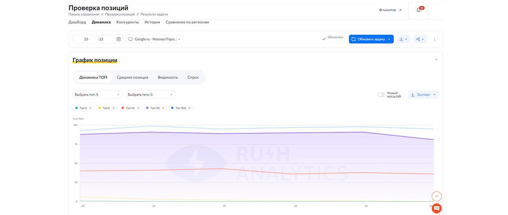Open the Google.ru - Москва region dropdown

pos(155,39)
